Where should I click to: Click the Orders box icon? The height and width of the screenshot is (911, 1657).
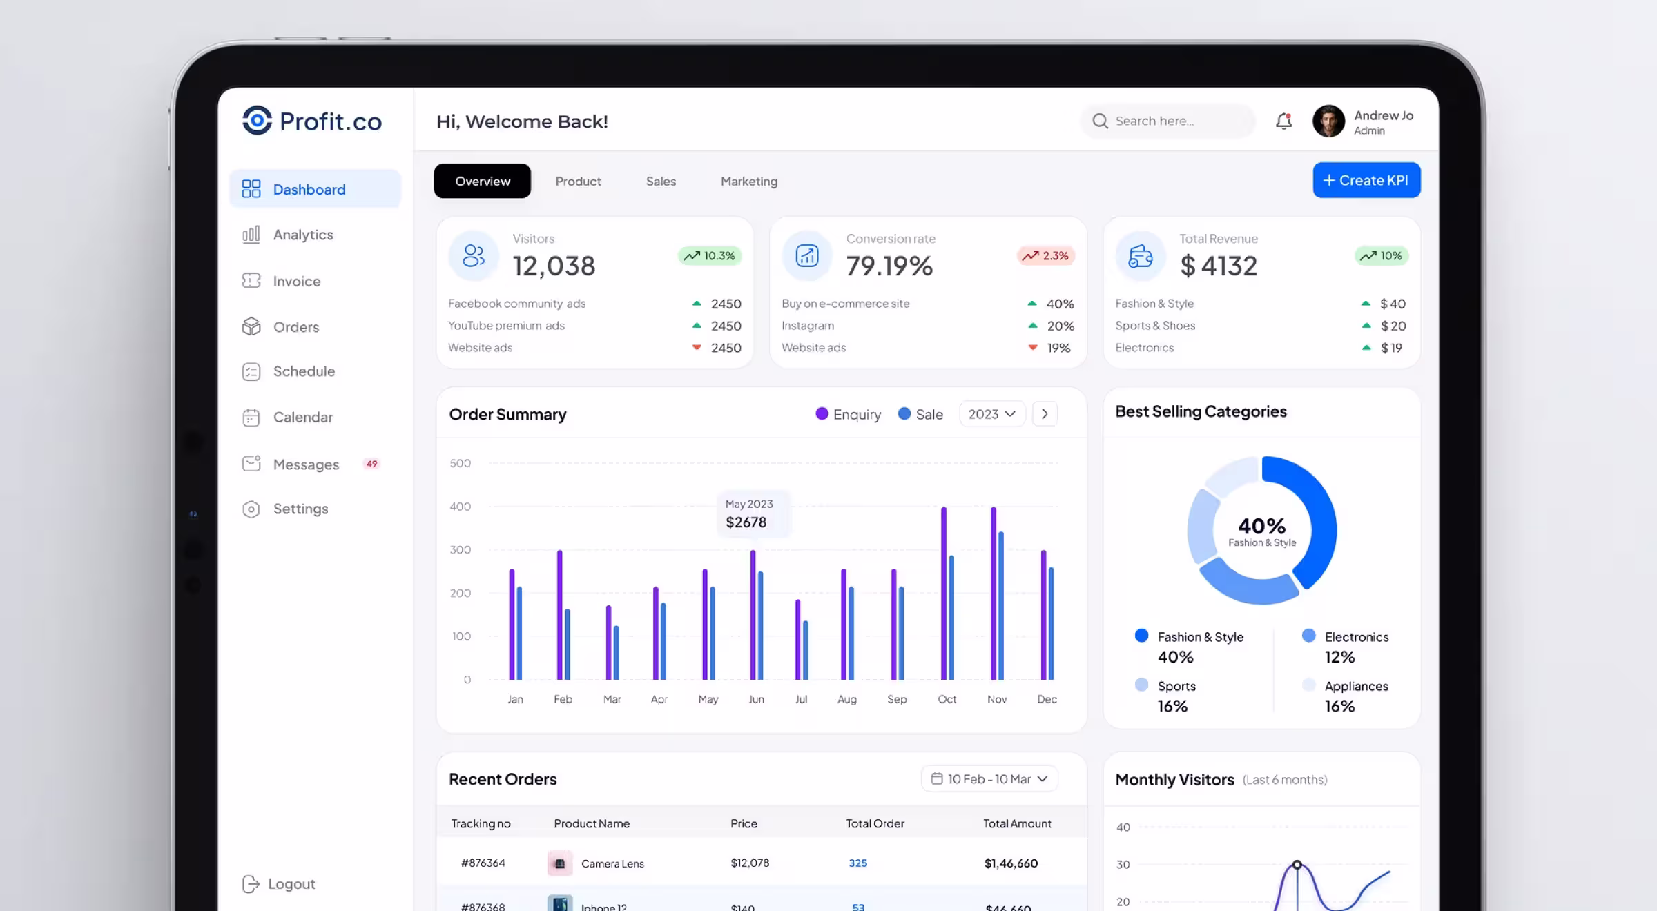pos(251,326)
